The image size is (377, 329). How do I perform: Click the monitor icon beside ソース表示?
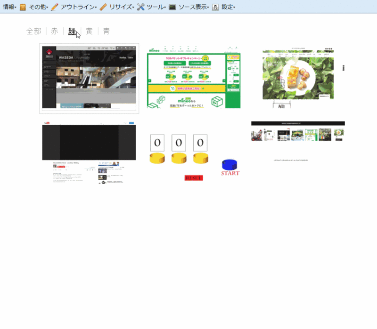173,7
